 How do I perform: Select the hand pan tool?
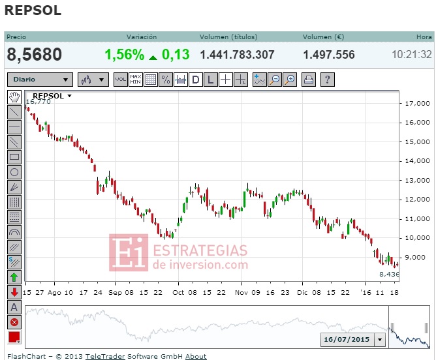pos(14,97)
